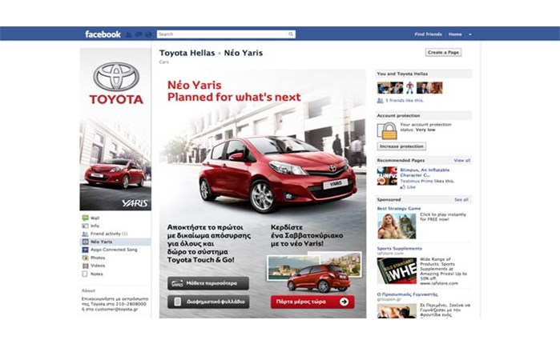Click arrow icon on Πάρτε μέρος τώρα
560x344 pixels.
coord(344,302)
